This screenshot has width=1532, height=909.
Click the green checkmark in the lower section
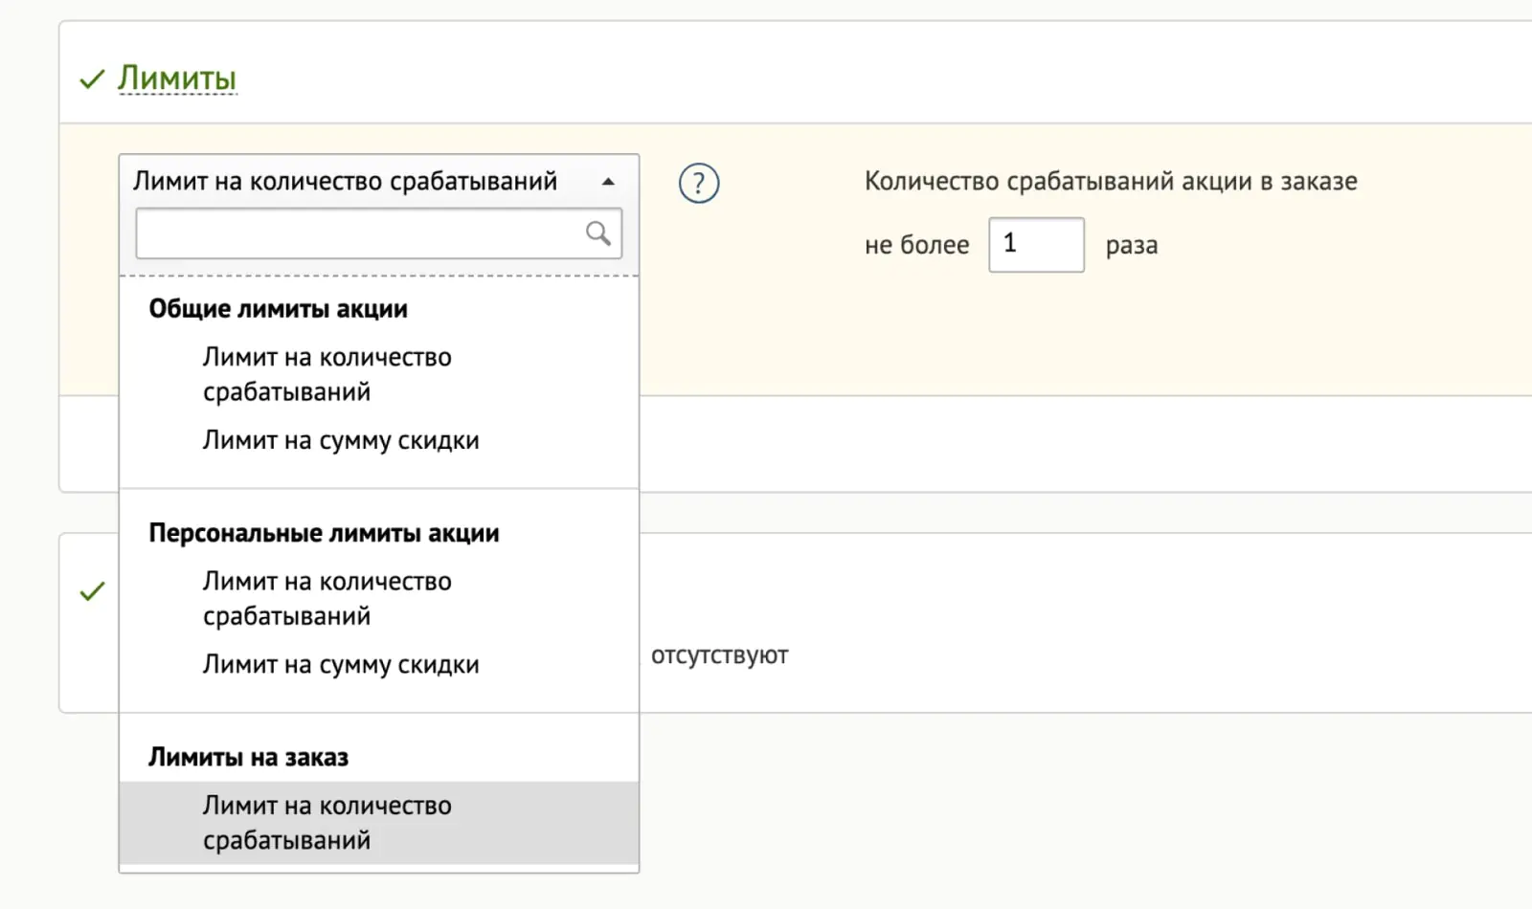92,591
